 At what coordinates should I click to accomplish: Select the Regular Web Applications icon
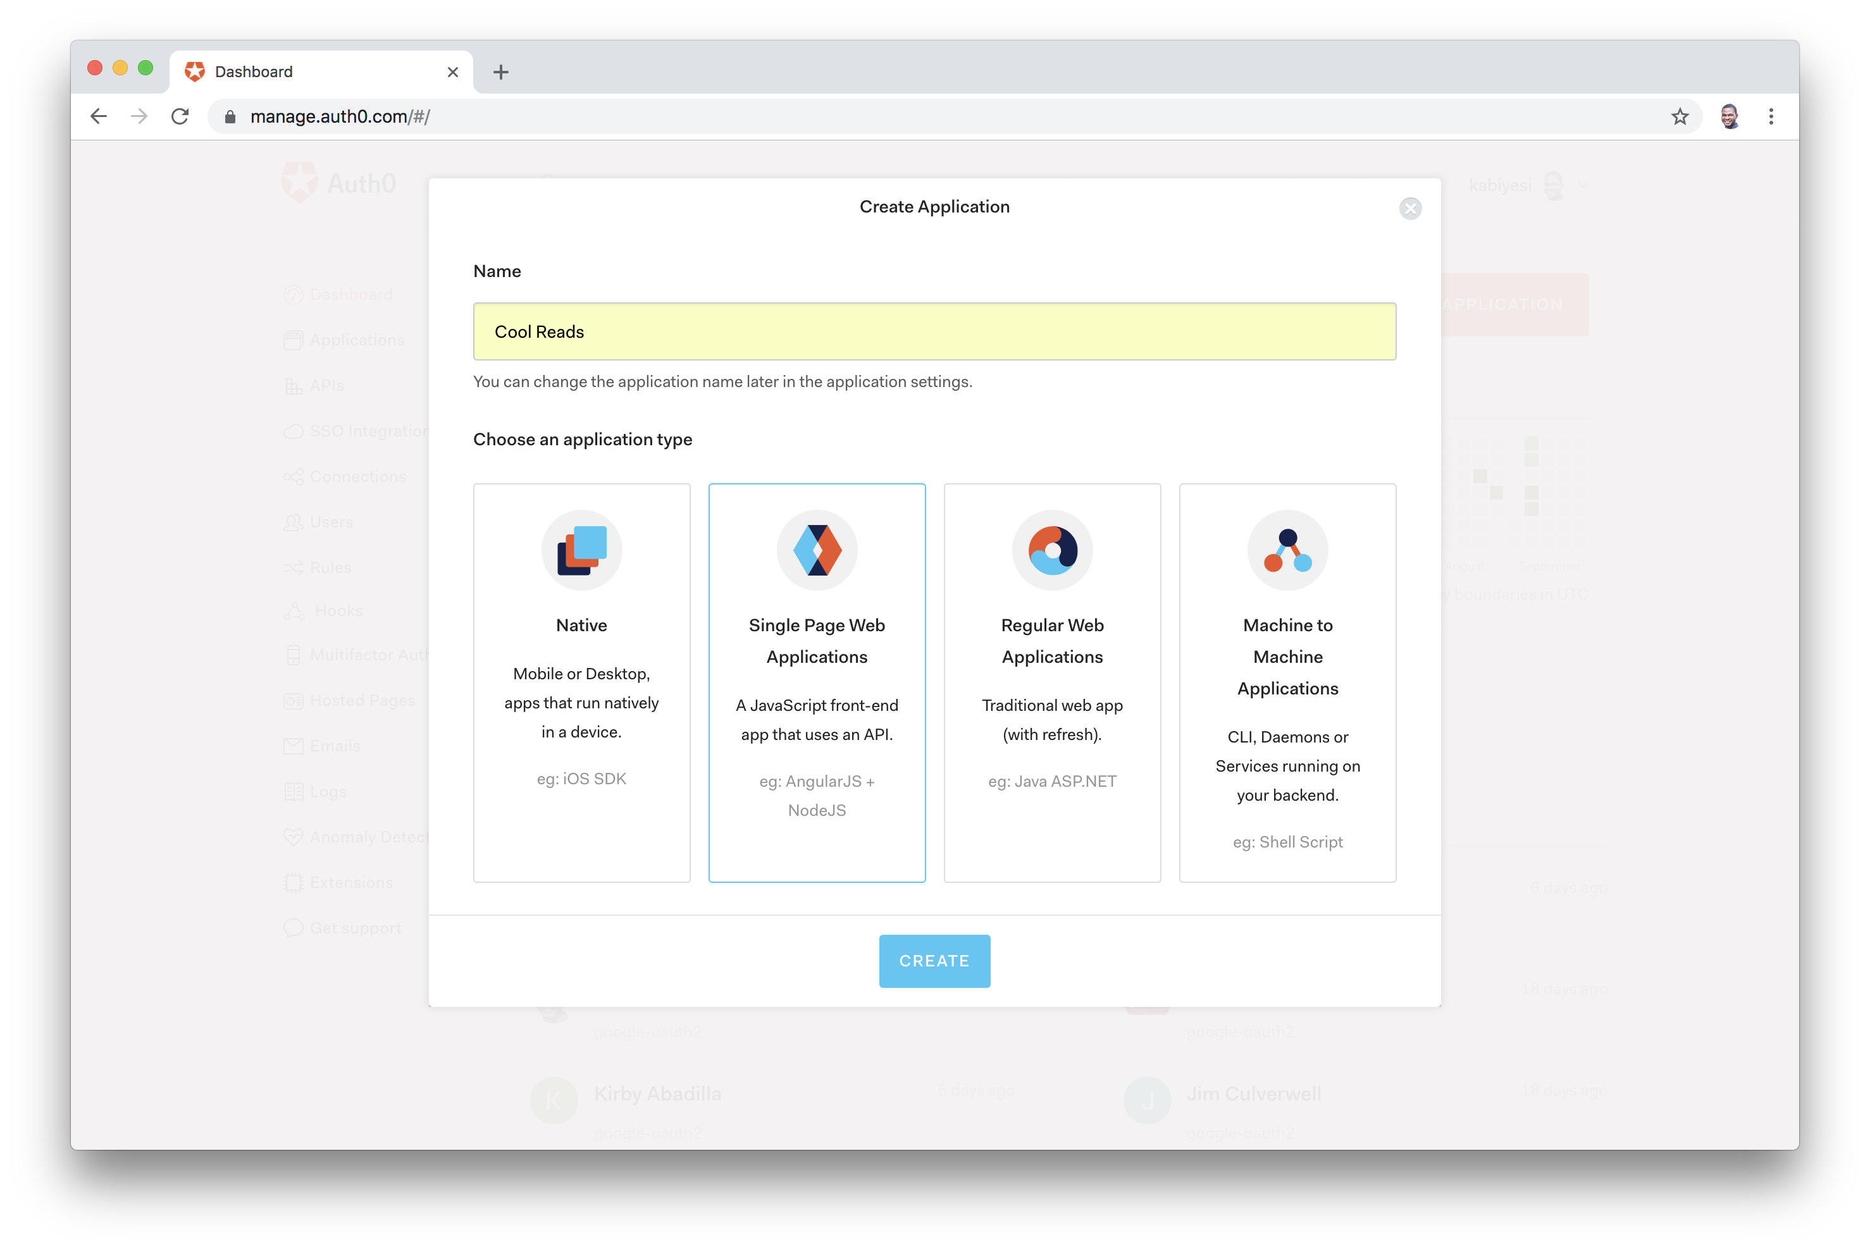click(1053, 549)
